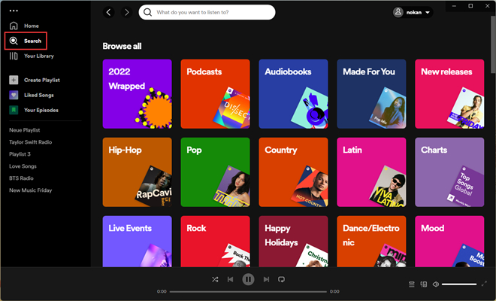The width and height of the screenshot is (496, 301).
Task: Open the Live Events card
Action: pos(138,242)
